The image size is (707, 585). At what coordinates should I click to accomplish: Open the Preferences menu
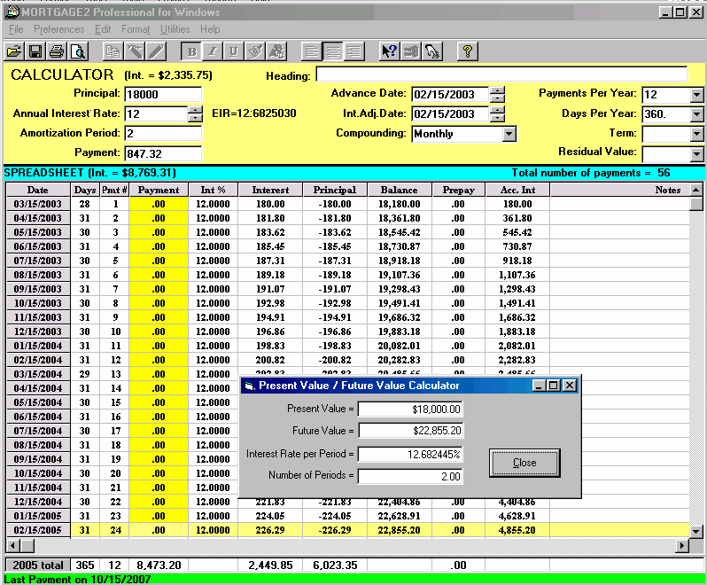tap(58, 29)
